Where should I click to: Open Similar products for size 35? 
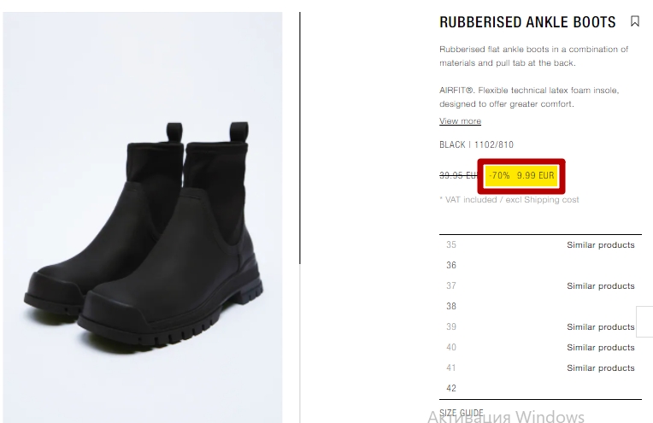coord(601,244)
